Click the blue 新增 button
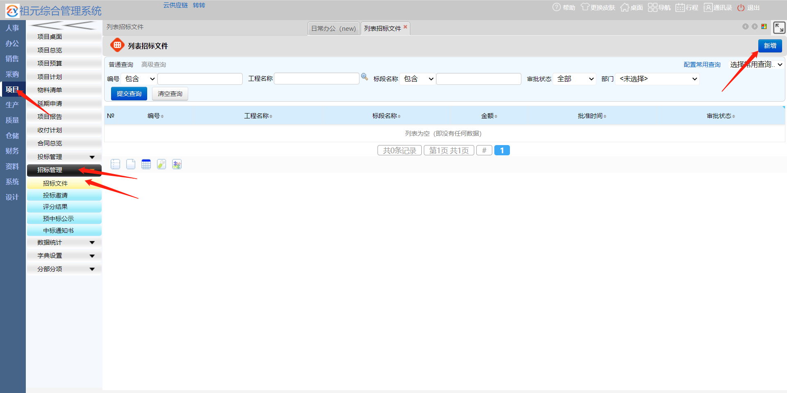Viewport: 787px width, 393px height. pos(770,46)
